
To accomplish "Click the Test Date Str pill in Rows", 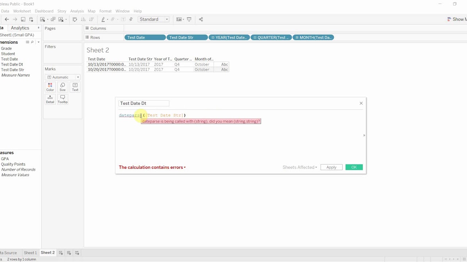I will [187, 37].
